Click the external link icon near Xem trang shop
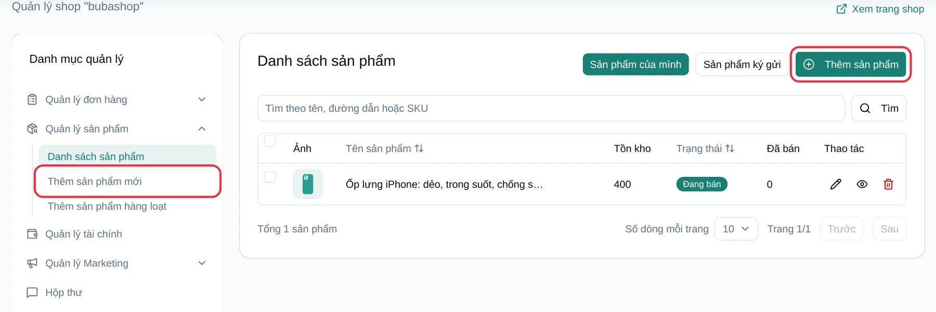The image size is (936, 312). coord(841,9)
